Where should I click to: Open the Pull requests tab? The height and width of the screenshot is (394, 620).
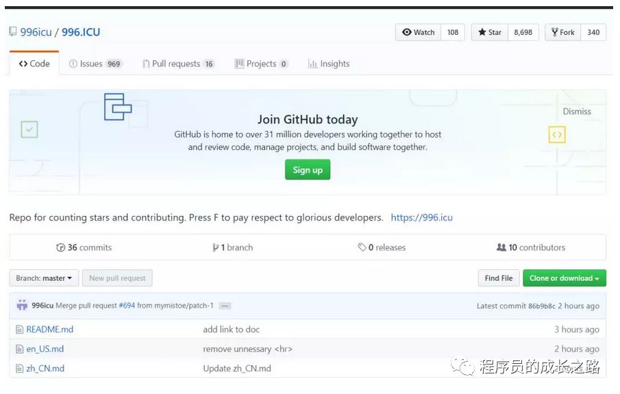tap(178, 64)
